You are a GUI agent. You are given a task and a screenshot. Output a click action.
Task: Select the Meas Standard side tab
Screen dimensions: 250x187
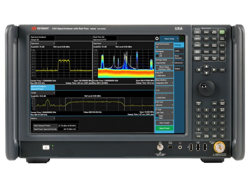(x=179, y=57)
